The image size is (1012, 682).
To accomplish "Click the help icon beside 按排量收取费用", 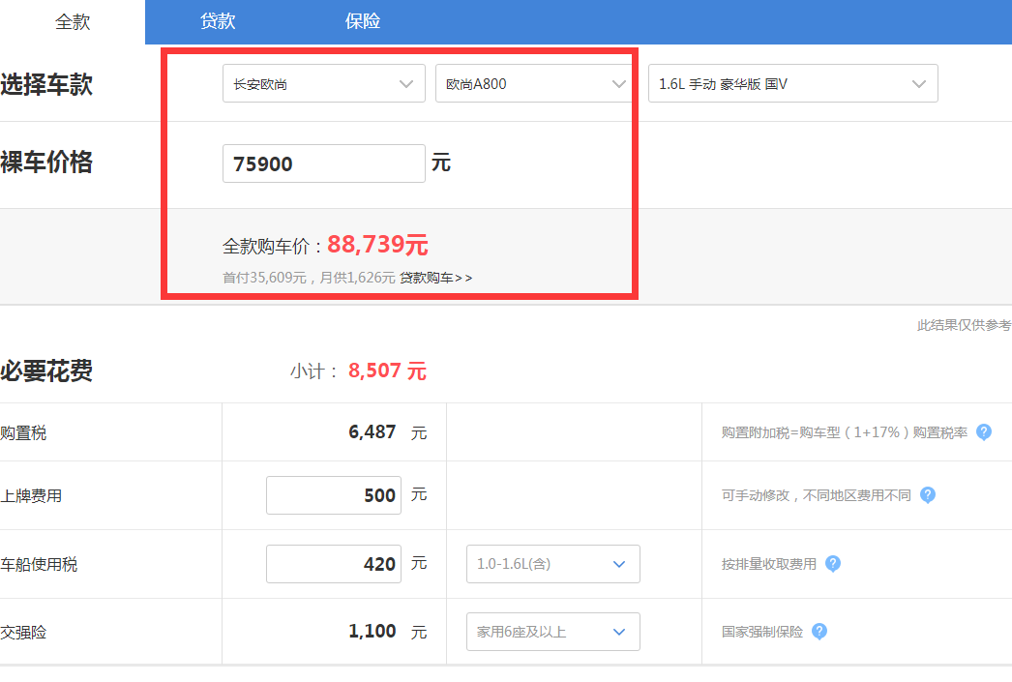I will [x=833, y=564].
